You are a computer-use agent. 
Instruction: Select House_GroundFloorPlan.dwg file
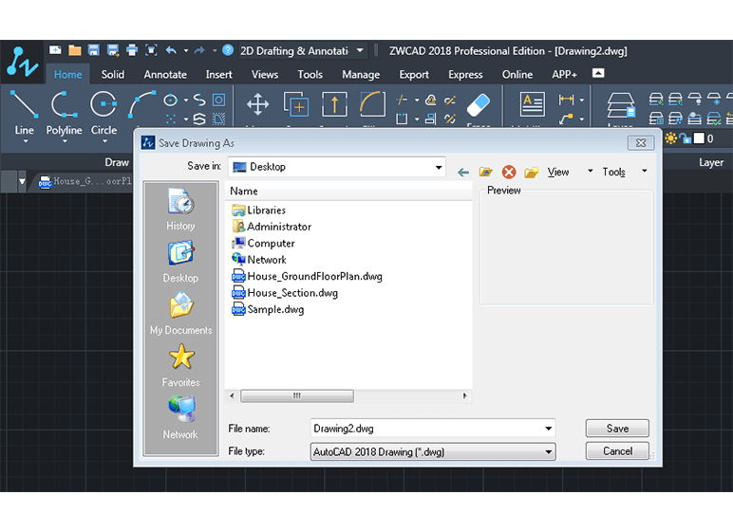(307, 276)
